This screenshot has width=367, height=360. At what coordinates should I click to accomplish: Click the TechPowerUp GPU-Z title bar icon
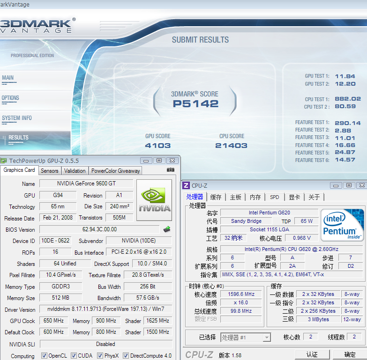(4, 160)
